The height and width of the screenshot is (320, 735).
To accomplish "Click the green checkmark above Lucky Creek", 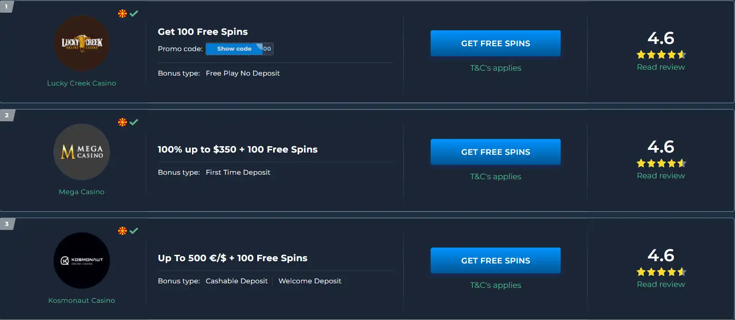I will [134, 14].
